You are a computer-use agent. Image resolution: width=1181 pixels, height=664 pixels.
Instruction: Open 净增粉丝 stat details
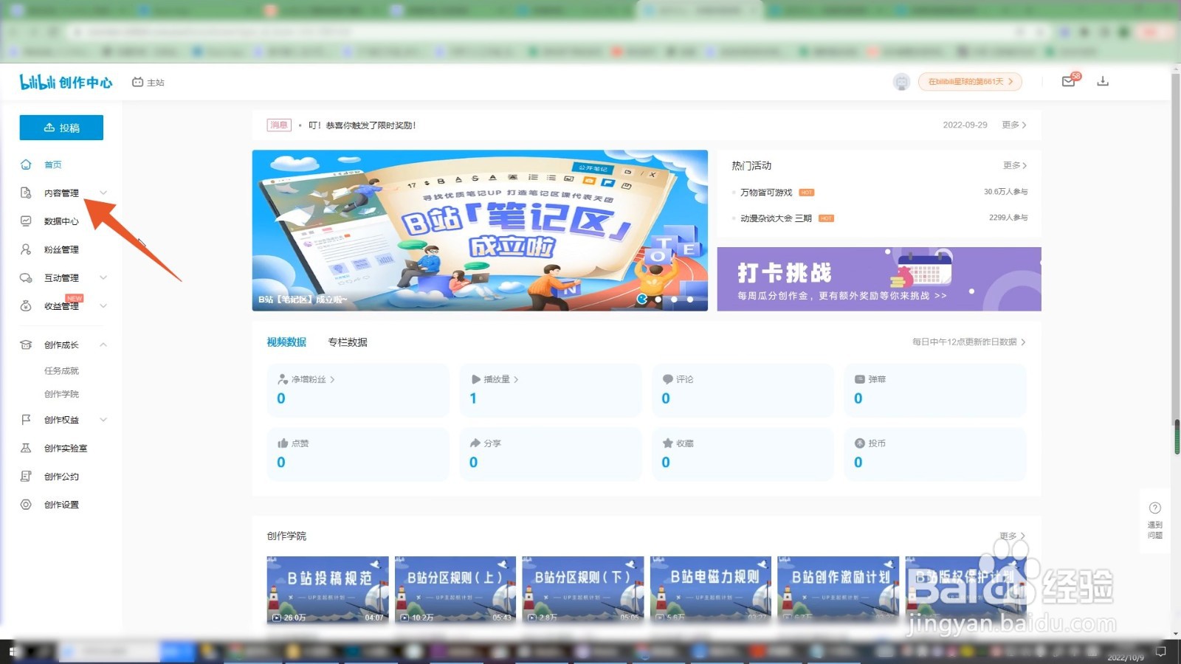tap(306, 379)
